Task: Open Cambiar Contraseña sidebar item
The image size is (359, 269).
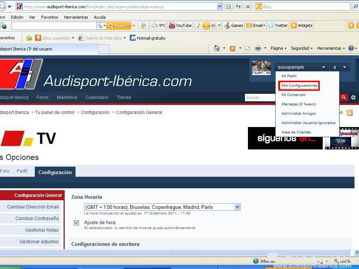Action: tap(30, 219)
